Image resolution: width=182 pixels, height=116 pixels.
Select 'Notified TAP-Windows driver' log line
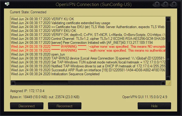point(88,66)
